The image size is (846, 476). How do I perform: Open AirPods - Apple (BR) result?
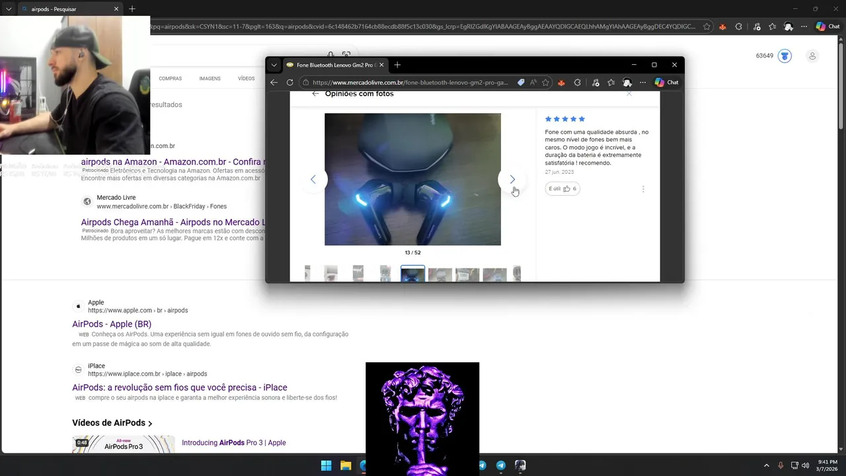coord(112,324)
